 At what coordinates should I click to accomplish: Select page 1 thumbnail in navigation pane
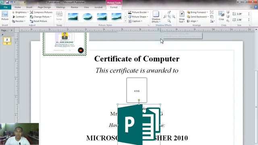click(7, 41)
